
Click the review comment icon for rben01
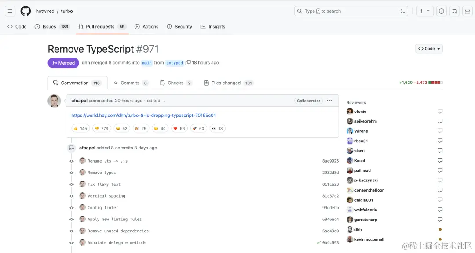coord(440,141)
